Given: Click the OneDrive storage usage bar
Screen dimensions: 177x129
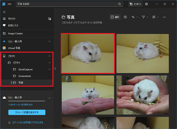Looking at the screenshot, I should point(27,101).
